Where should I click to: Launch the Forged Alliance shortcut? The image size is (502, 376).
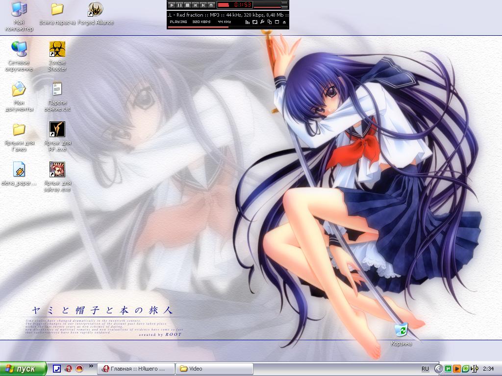[96, 13]
